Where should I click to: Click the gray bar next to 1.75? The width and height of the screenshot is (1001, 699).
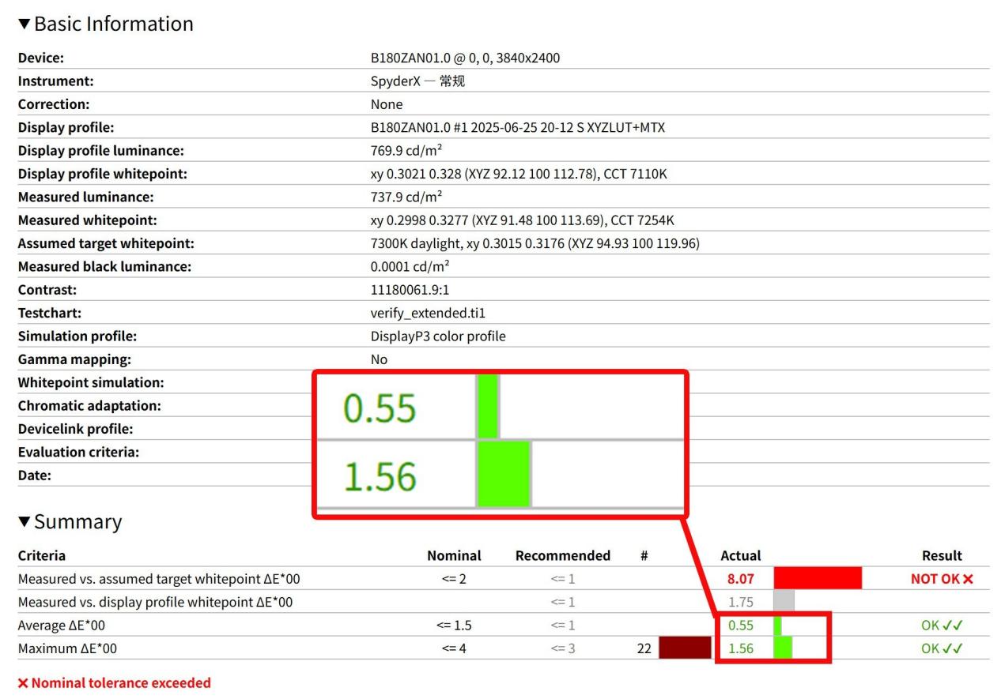pyautogui.click(x=784, y=602)
